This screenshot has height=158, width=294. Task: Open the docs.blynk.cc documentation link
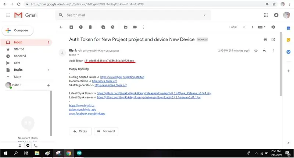[x=104, y=81]
